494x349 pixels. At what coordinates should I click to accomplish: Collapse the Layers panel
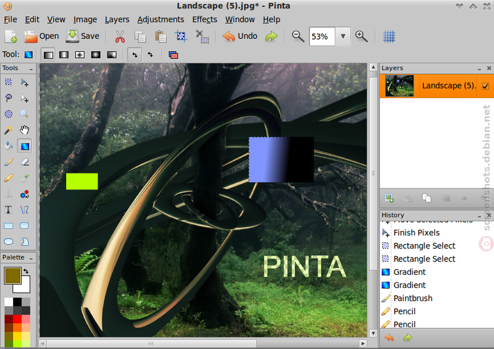click(480, 69)
